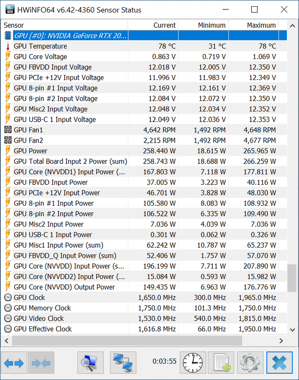Click the 1,965.0 MHz GPU Clock maximum value
The image size is (299, 380).
click(257, 297)
